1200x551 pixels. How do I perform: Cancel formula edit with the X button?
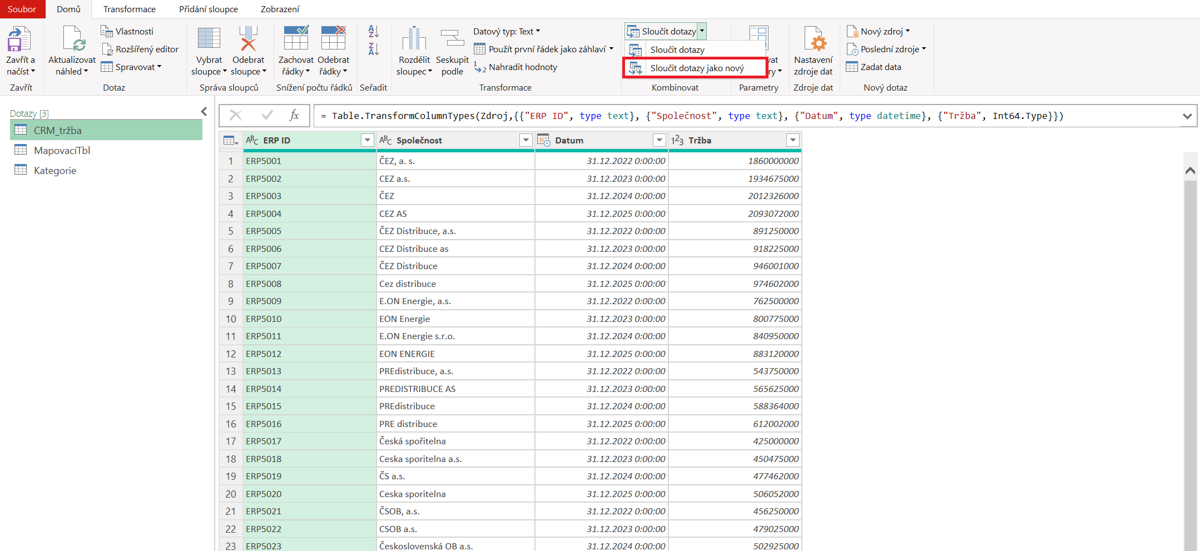236,116
